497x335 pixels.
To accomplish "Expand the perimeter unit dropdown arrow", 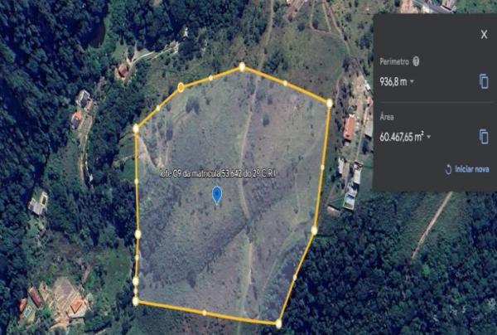I will click(x=412, y=81).
